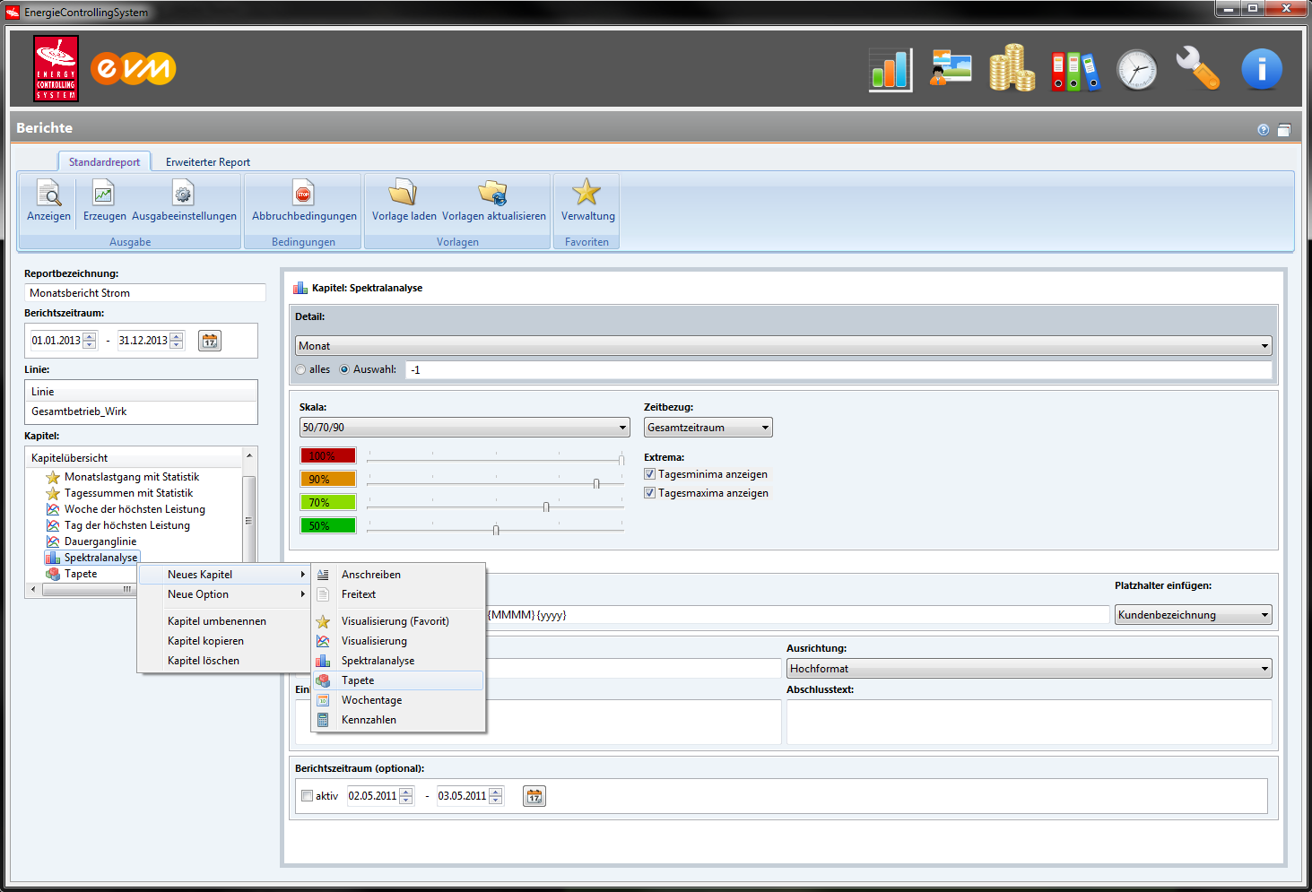Viewport: 1312px width, 892px height.
Task: Click the 70% slider handle
Action: tap(546, 507)
